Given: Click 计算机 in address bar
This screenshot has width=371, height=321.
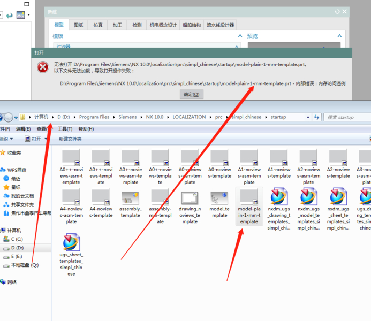Looking at the screenshot, I should pos(41,117).
